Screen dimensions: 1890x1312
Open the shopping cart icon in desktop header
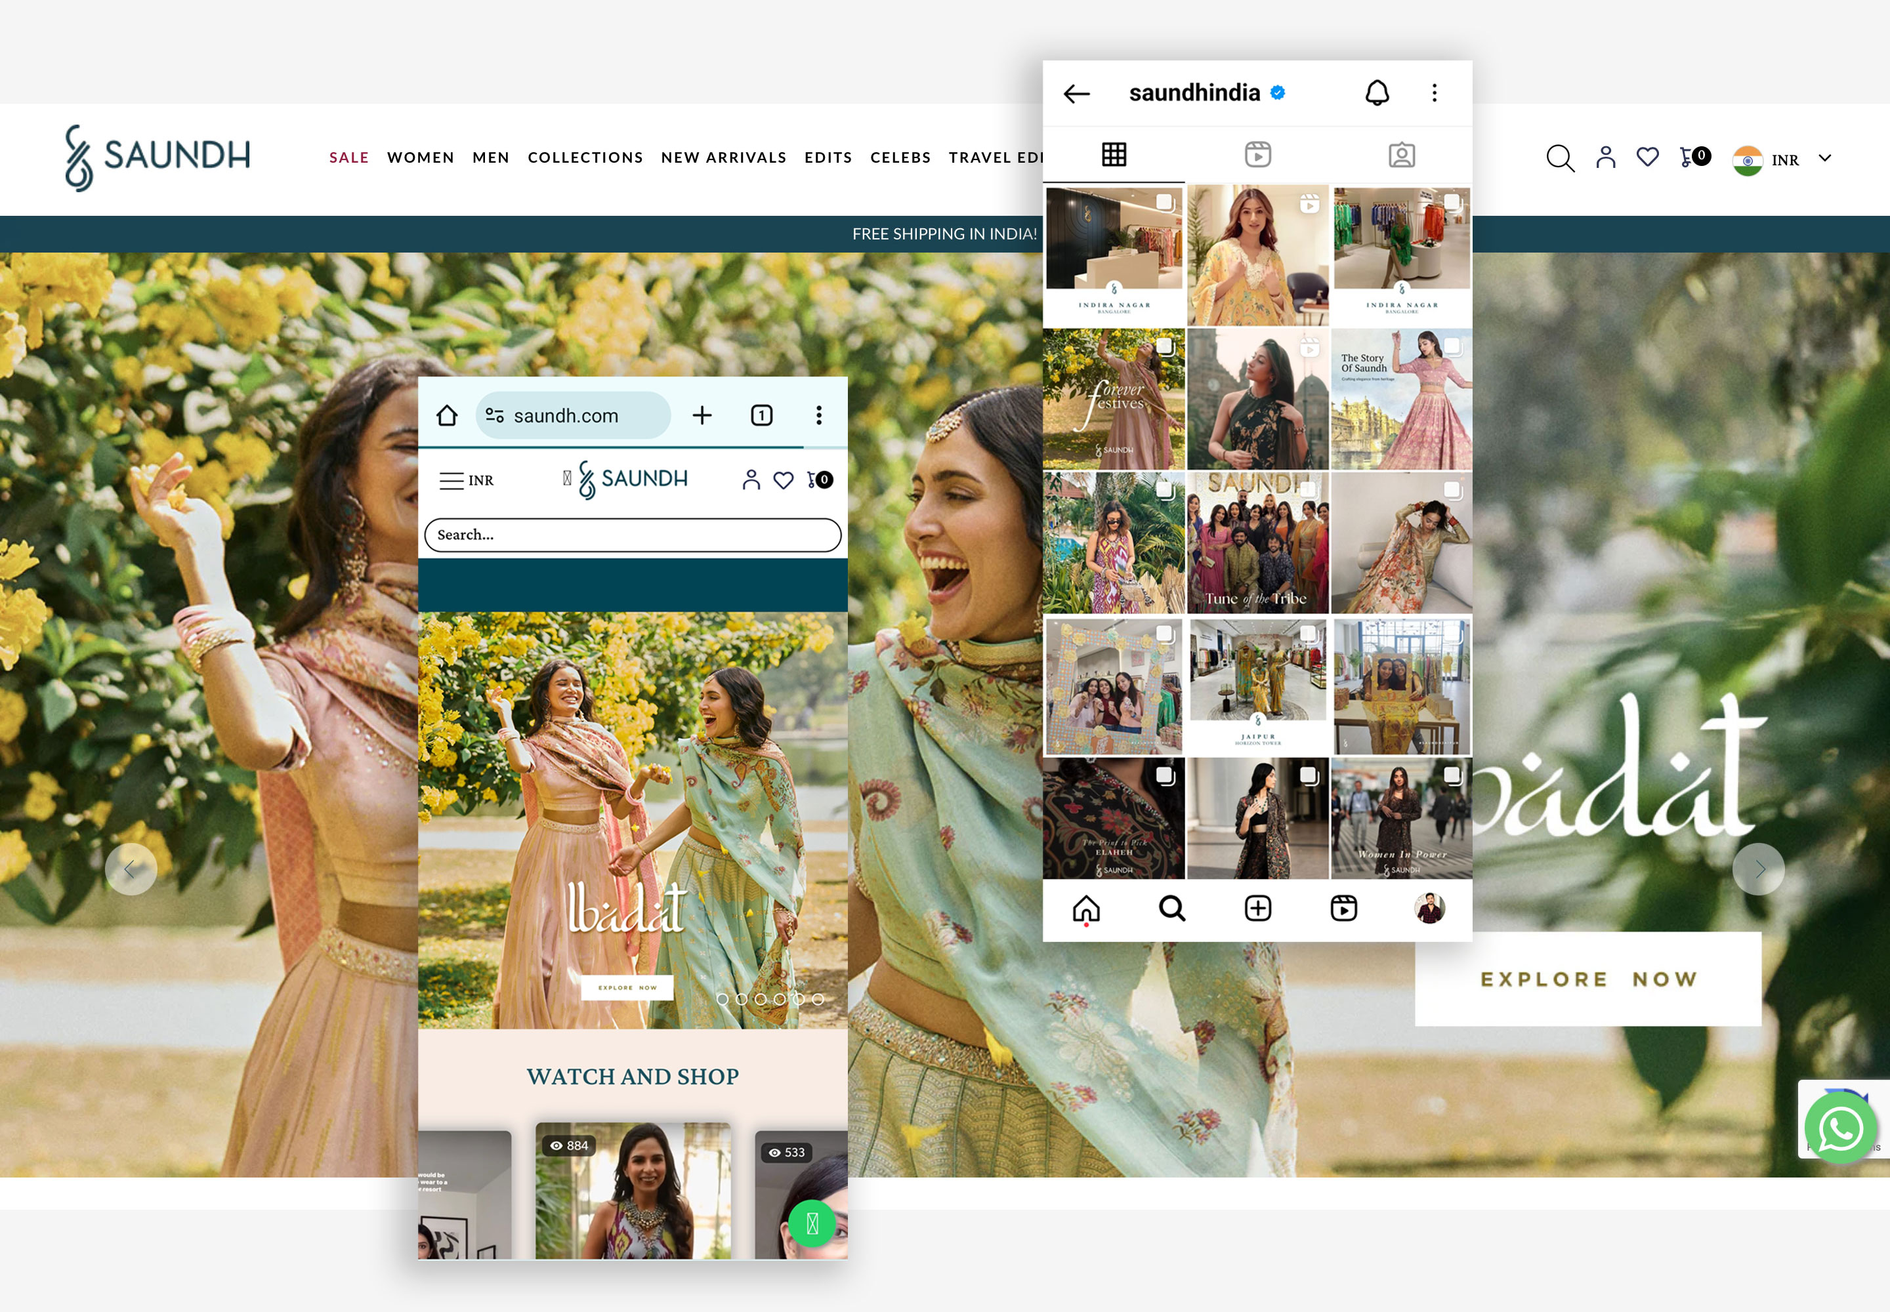click(1694, 156)
